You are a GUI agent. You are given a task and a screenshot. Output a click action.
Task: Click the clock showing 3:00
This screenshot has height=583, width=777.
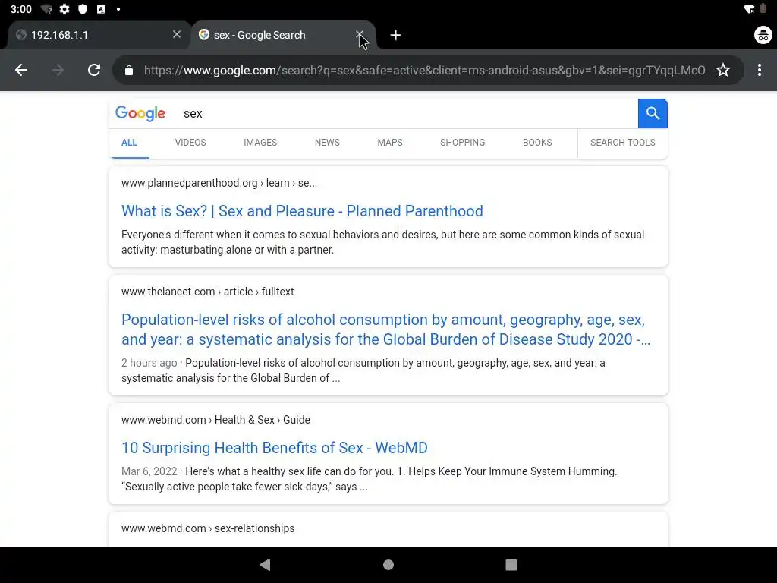20,9
